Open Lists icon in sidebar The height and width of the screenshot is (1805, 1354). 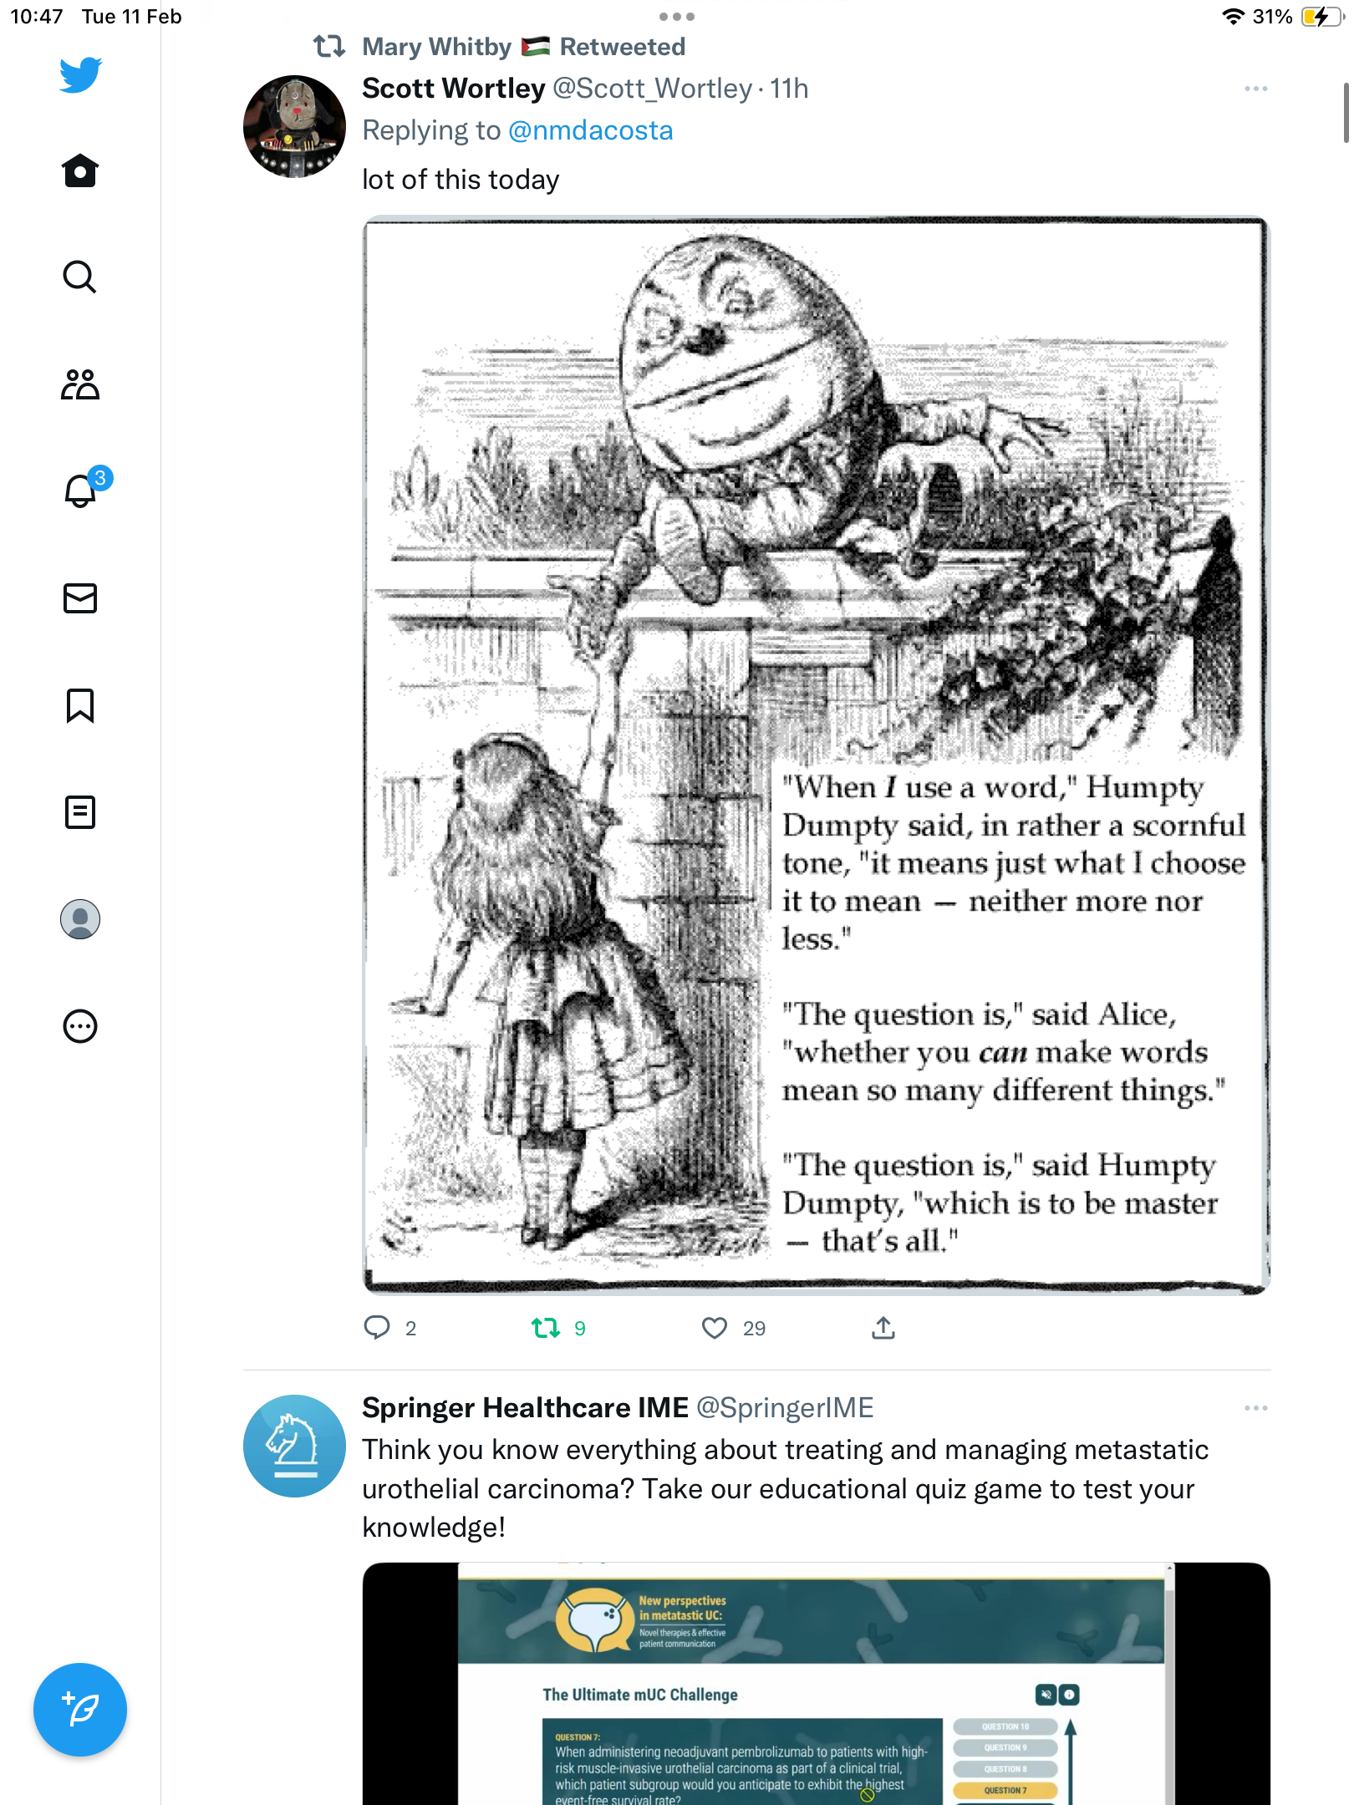pyautogui.click(x=80, y=812)
